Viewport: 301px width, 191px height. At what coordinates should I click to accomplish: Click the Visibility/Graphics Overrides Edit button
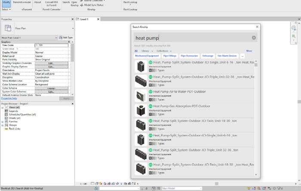(x=52, y=63)
